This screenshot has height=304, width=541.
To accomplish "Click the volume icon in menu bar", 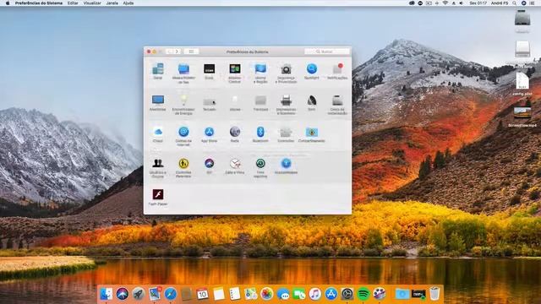I will (462, 3).
